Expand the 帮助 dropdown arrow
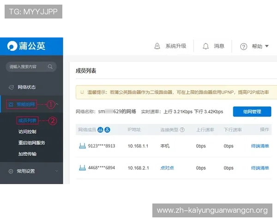This screenshot has width=277, height=222. click(x=267, y=46)
